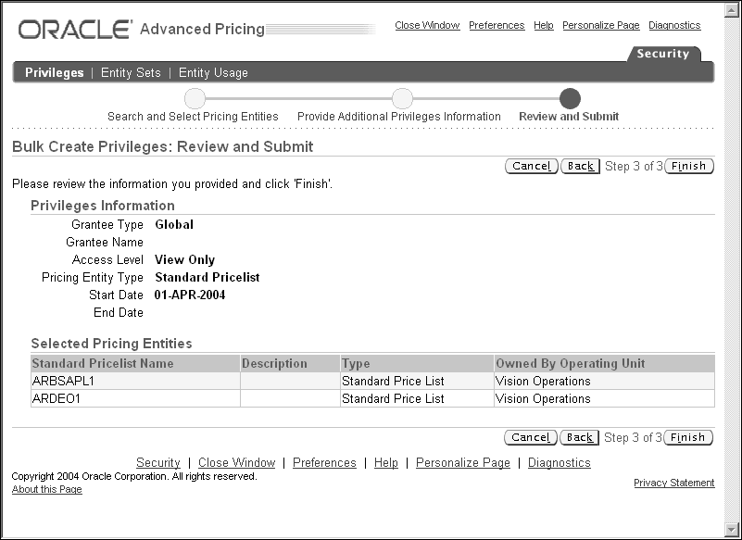The image size is (742, 540).
Task: Click the top Cancel button
Action: pyautogui.click(x=532, y=166)
